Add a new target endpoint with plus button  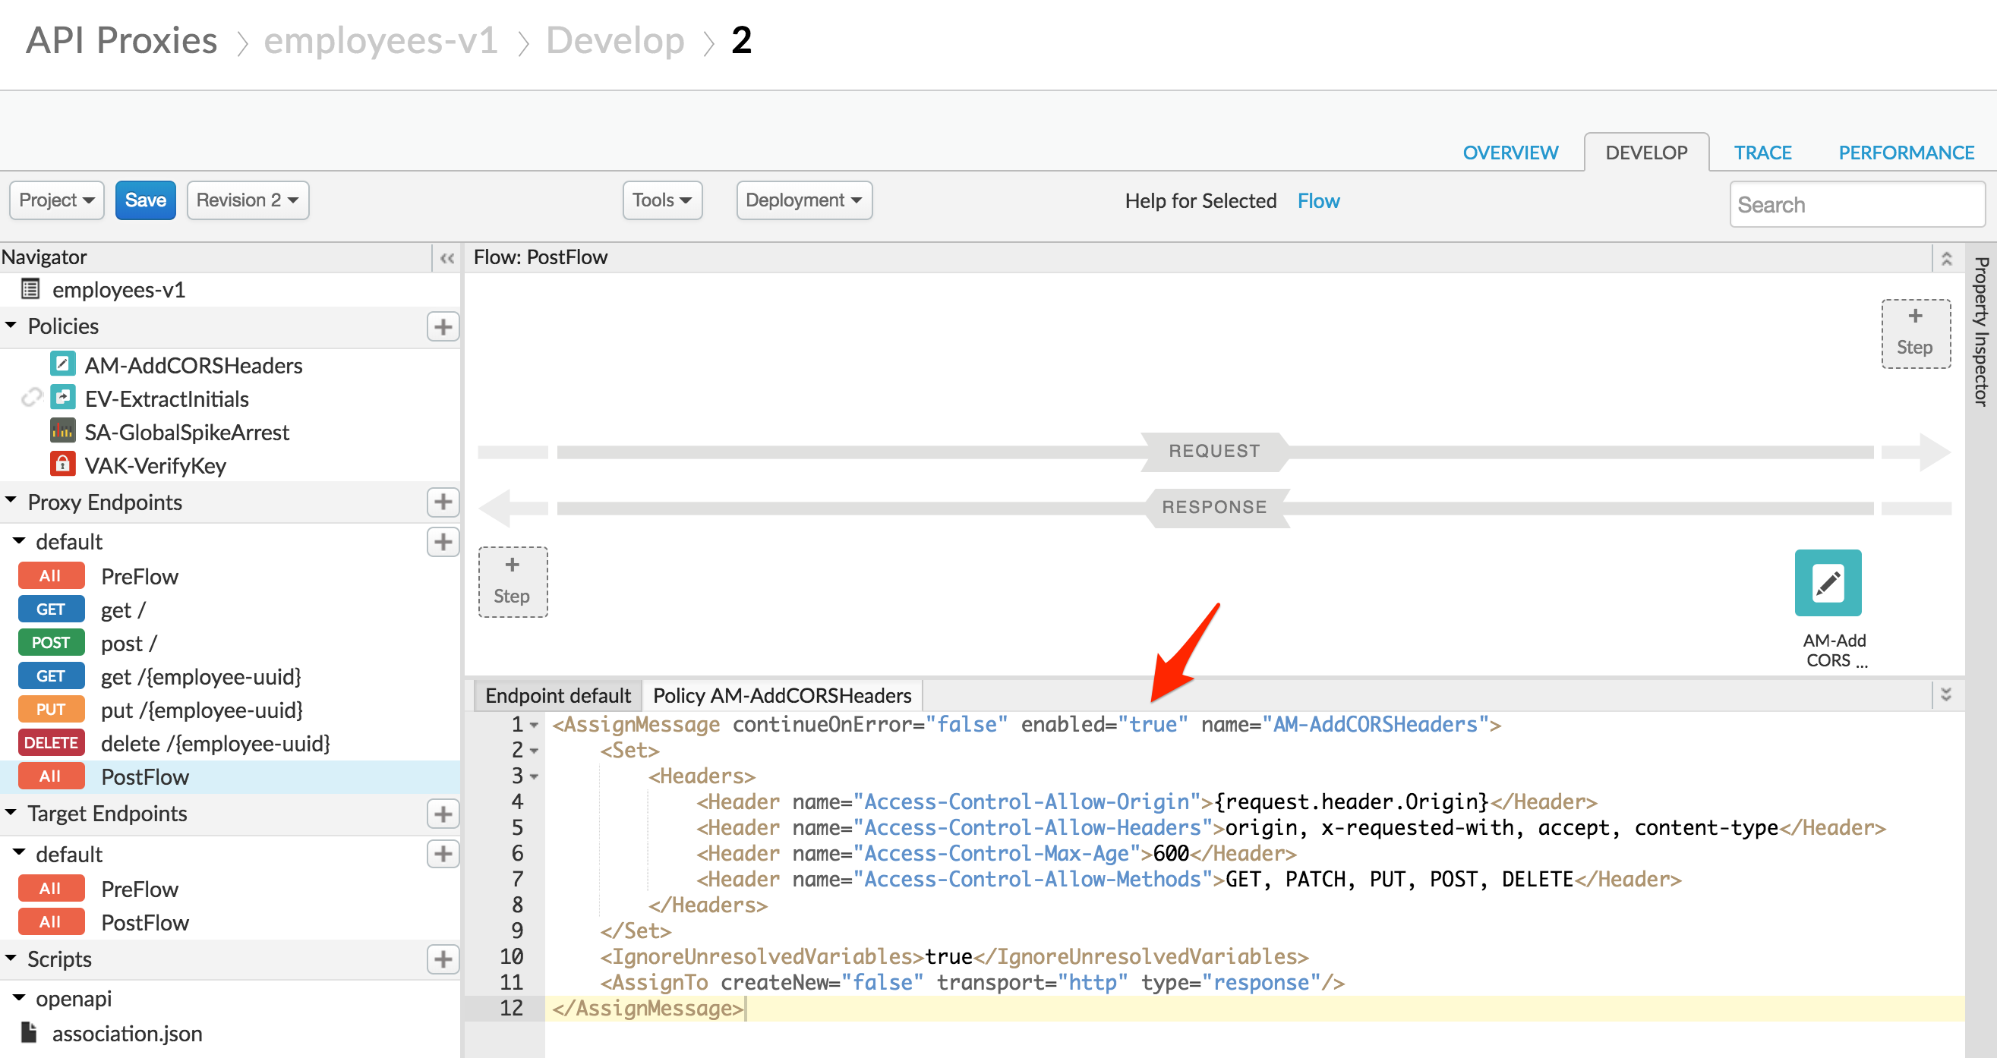pos(443,813)
